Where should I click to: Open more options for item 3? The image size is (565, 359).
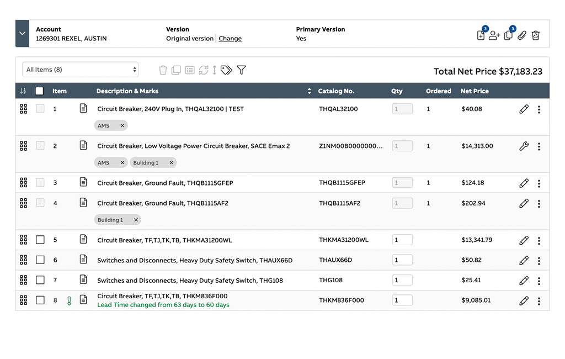coord(539,184)
